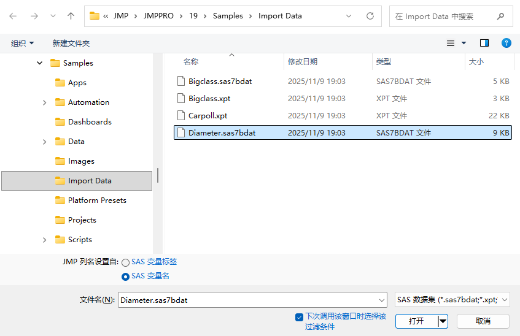Select Import Data in the tree
The width and height of the screenshot is (520, 336).
pyautogui.click(x=77, y=181)
